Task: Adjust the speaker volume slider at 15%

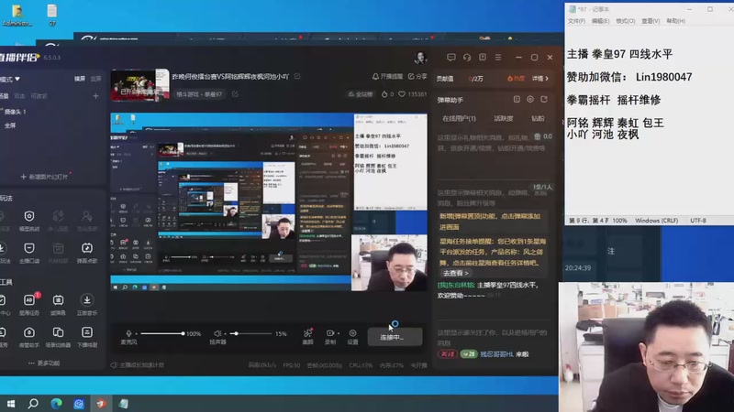Action: coord(250,333)
